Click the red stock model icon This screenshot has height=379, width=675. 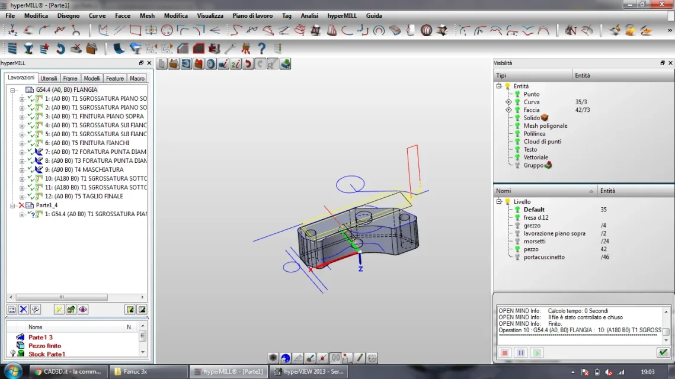[199, 48]
